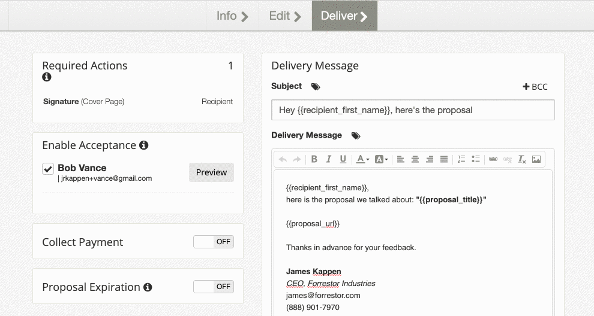Click the Signature (Cover Page) action row
The width and height of the screenshot is (594, 316).
click(138, 102)
